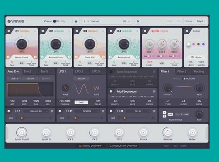This screenshot has height=162, width=219.
Task: Open FX 3 settings icon
Action: 154,111
